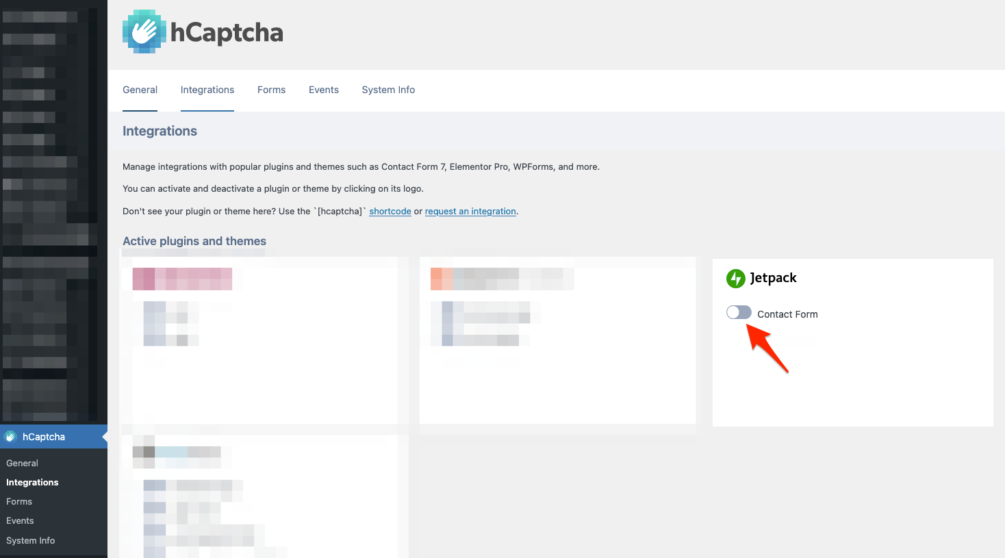Select Integrations in the sidebar submenu
The height and width of the screenshot is (558, 1005).
pos(32,483)
